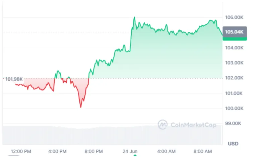Click the 100.00K price axis label

[x=234, y=108]
